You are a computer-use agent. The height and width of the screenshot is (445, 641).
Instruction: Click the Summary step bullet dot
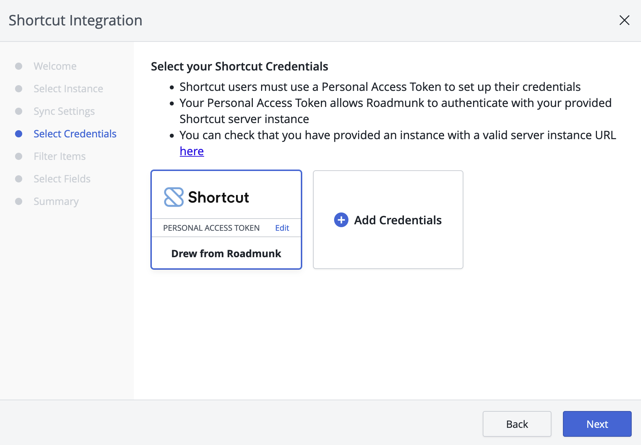pos(19,201)
